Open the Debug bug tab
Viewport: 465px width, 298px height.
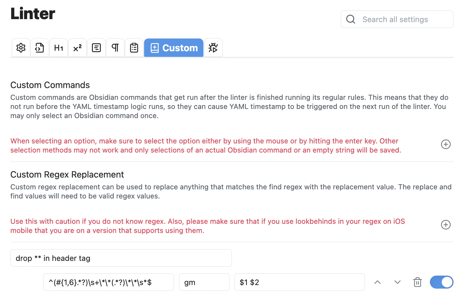pyautogui.click(x=213, y=48)
